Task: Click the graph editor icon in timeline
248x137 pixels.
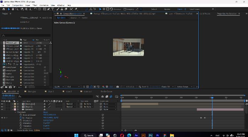Action: coord(117,96)
